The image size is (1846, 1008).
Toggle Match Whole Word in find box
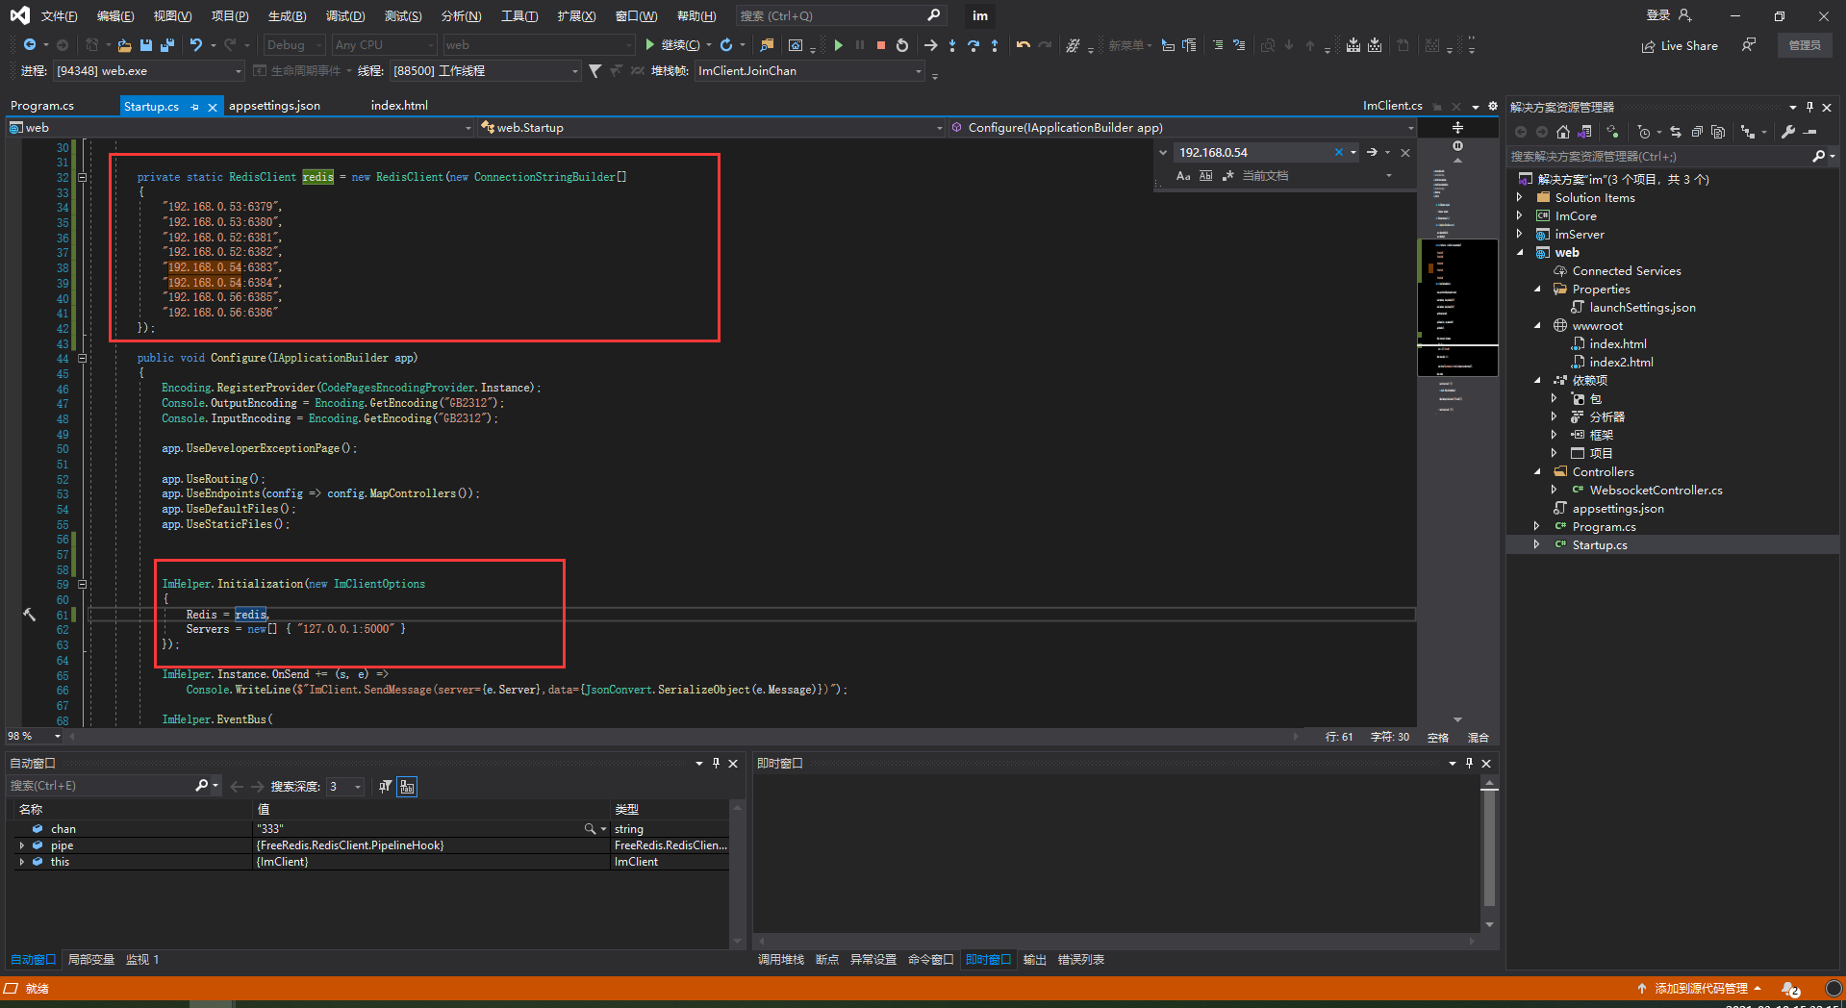click(x=1205, y=176)
